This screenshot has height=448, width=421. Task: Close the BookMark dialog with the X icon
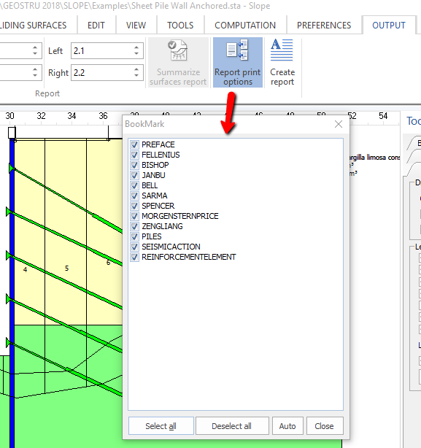point(339,124)
